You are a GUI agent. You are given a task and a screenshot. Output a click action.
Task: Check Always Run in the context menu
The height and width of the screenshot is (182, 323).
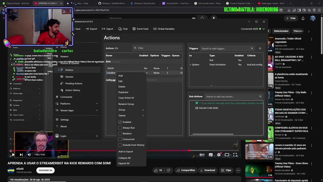coord(120,128)
